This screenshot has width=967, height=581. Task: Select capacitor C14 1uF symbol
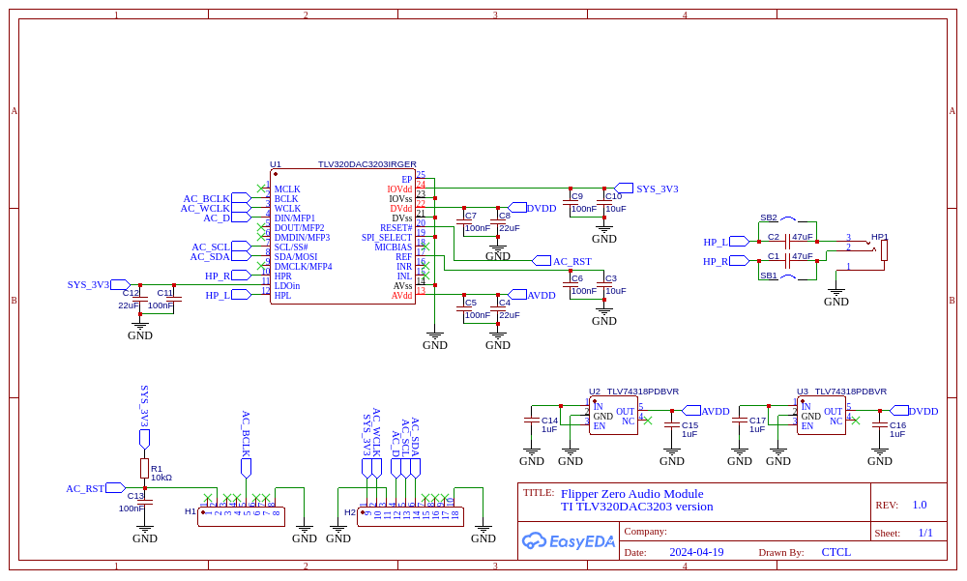click(x=531, y=420)
